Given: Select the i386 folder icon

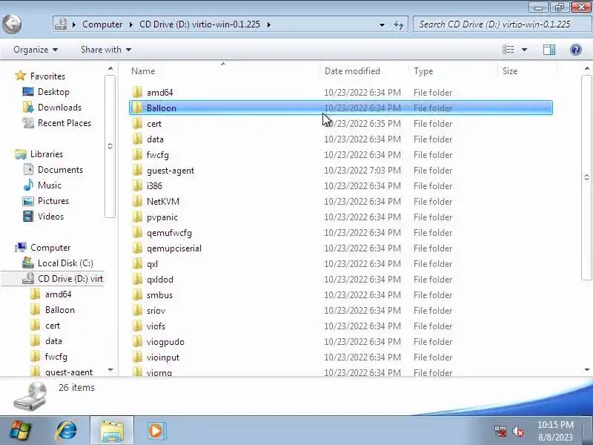Looking at the screenshot, I should pyautogui.click(x=137, y=186).
